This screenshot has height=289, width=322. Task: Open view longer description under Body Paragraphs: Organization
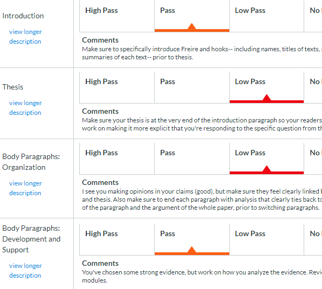coord(25,188)
